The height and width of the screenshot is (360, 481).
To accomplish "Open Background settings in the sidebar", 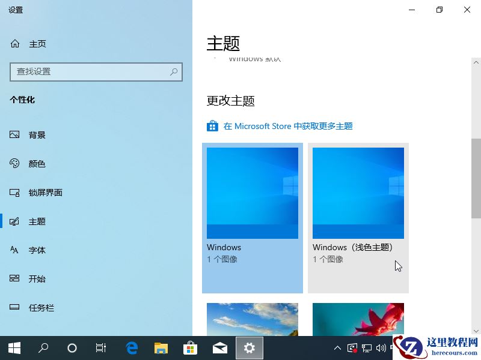I will point(36,134).
